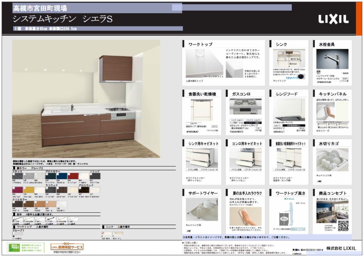The height and width of the screenshot is (257, 364).
Task: Click the worktop surface photo in ワークトップ card
Action: tap(204, 63)
